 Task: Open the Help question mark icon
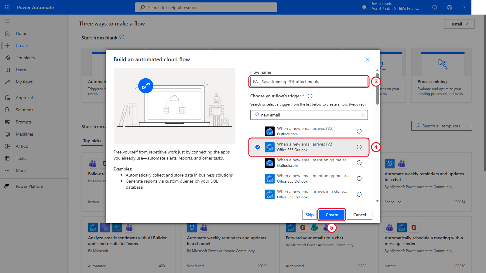point(464,7)
